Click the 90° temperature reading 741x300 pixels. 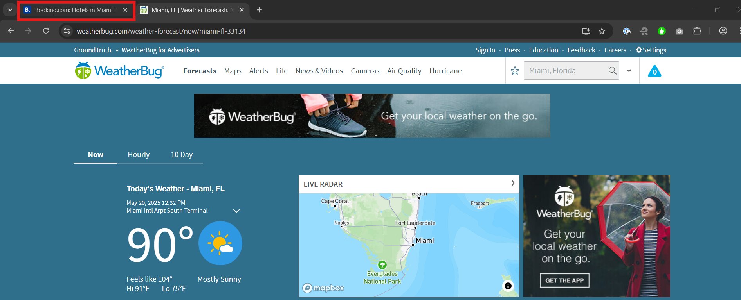(x=160, y=245)
